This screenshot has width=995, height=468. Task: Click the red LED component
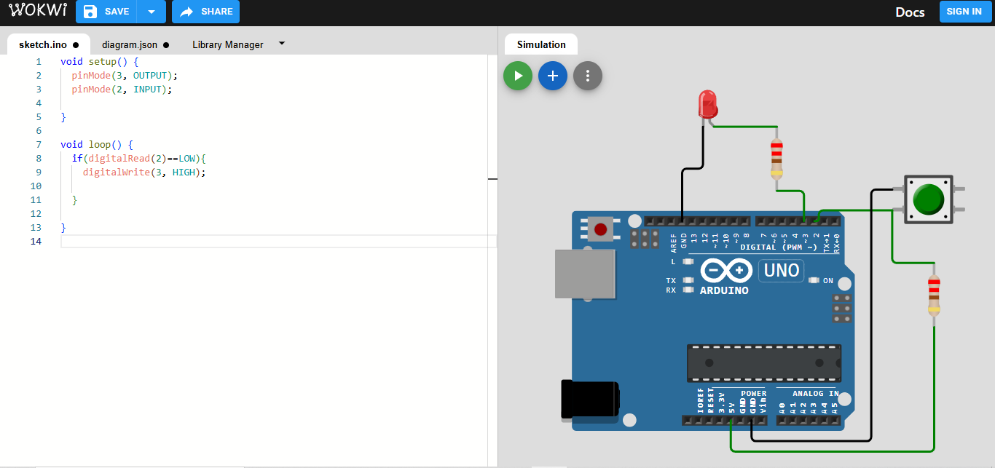[707, 104]
